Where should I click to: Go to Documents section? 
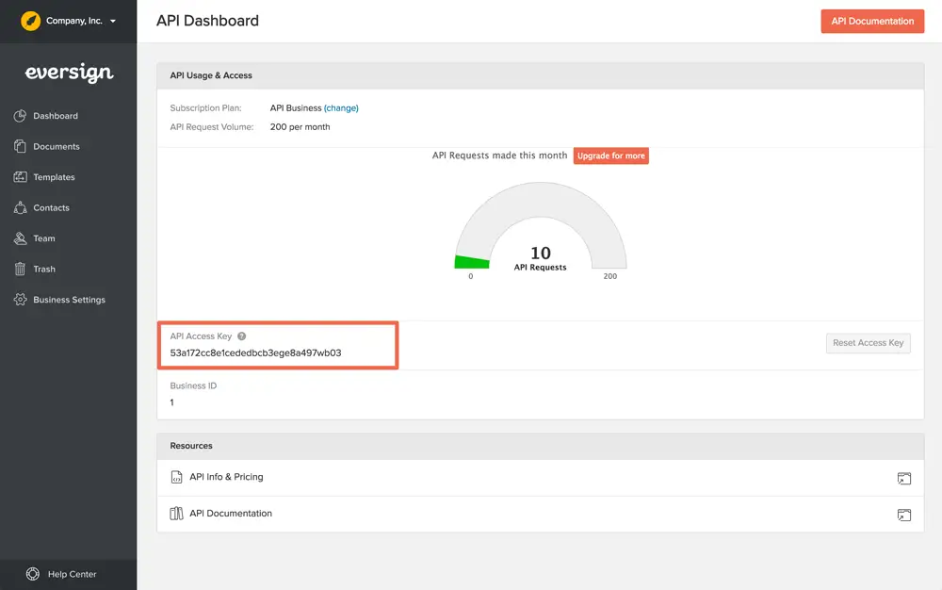point(57,147)
